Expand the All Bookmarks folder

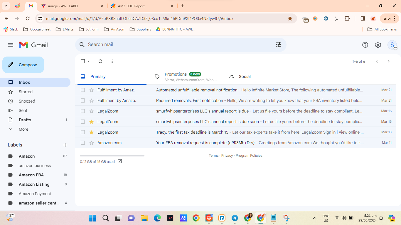pyautogui.click(x=382, y=29)
